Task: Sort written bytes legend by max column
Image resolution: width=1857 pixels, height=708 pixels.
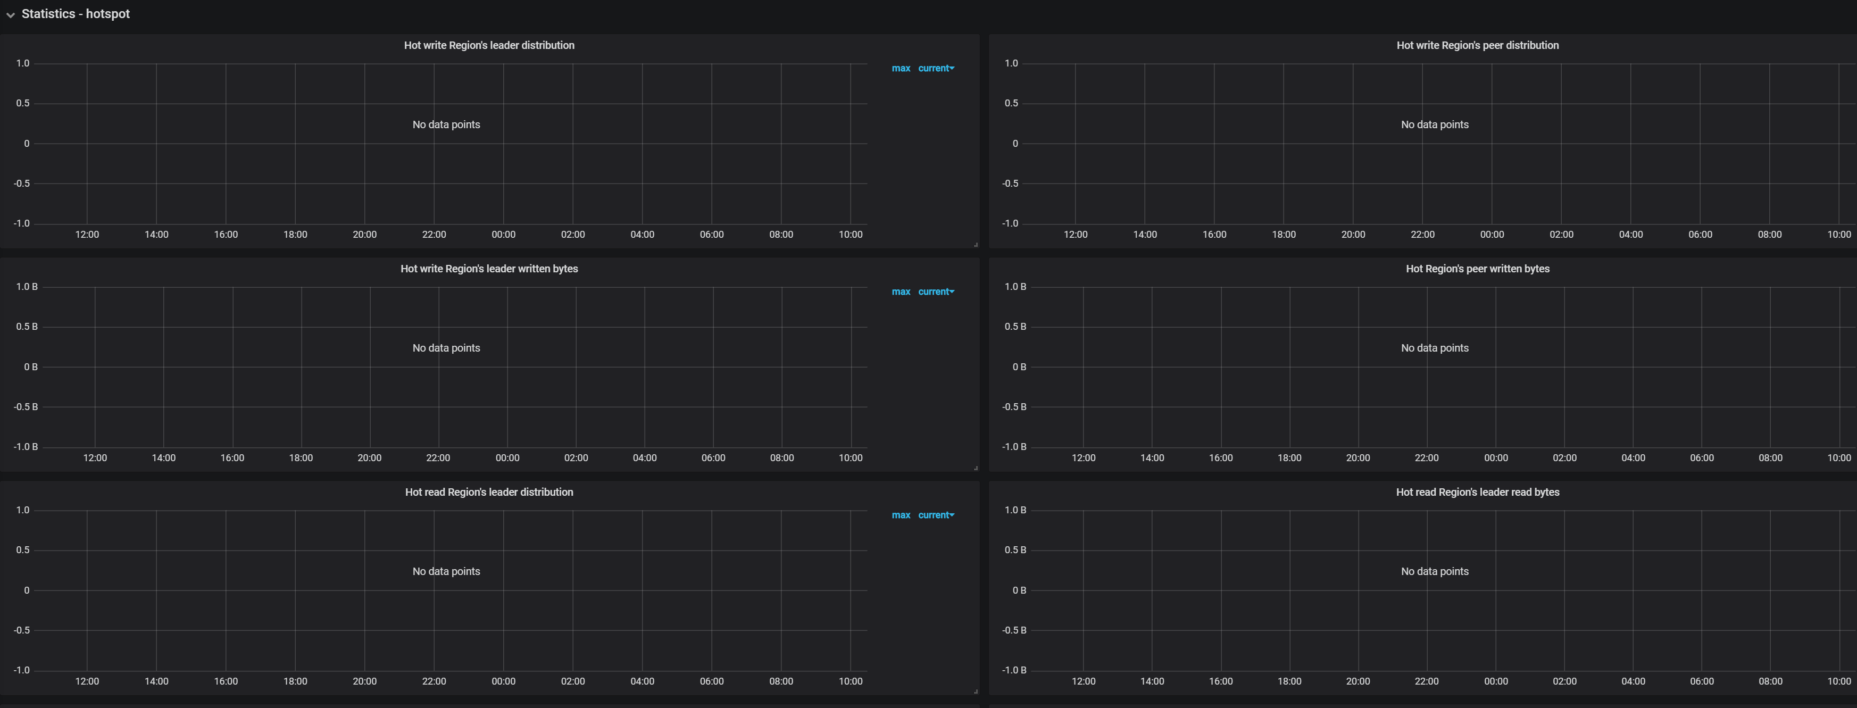Action: [901, 292]
